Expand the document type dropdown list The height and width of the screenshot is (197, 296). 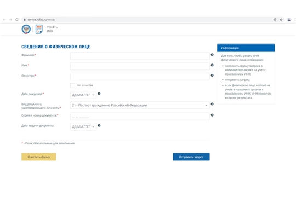140,105
